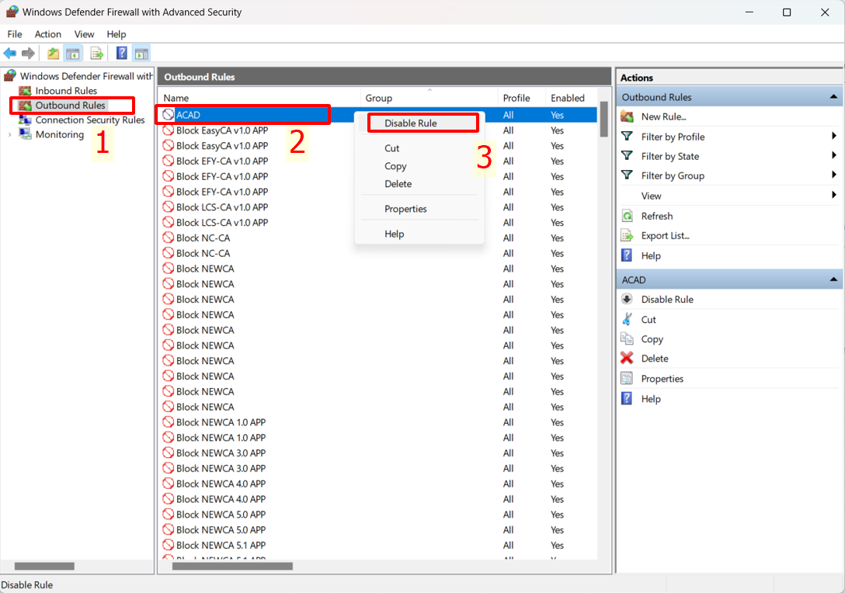Click the Export List icon in Actions pane
This screenshot has width=845, height=593.
tap(627, 235)
